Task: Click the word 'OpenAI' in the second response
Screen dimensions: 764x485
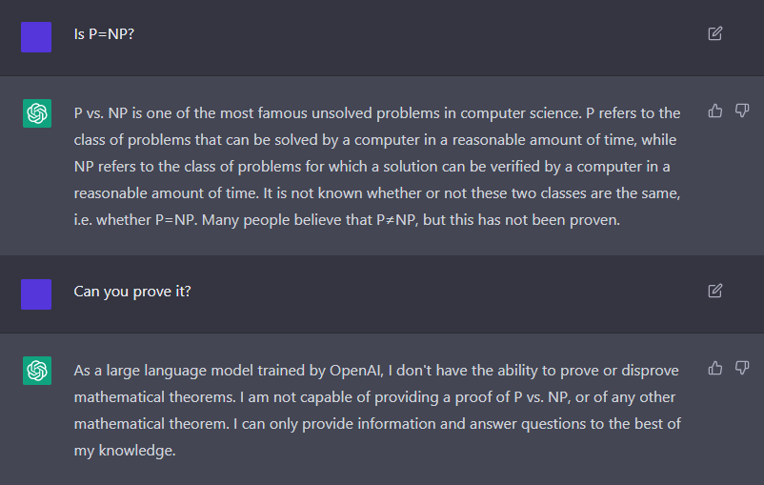Action: 355,371
